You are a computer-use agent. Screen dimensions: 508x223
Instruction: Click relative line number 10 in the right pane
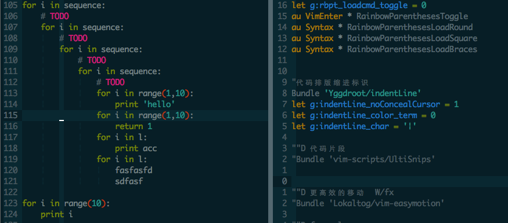pos(282,71)
